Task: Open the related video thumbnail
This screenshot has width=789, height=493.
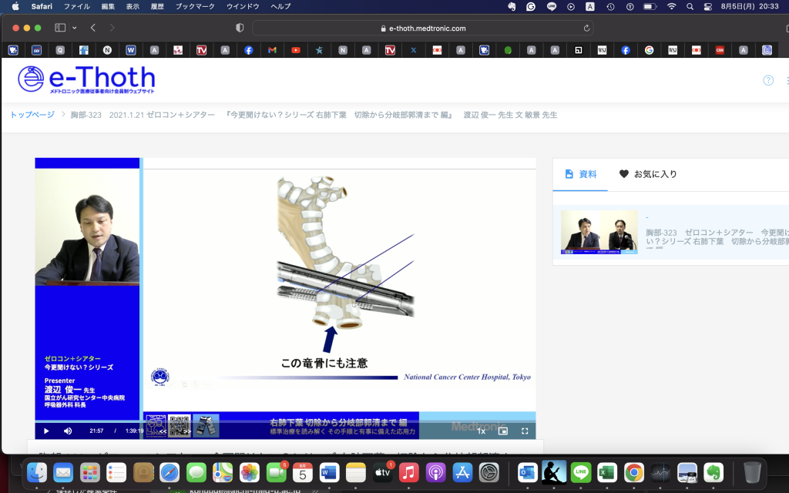Action: (599, 231)
